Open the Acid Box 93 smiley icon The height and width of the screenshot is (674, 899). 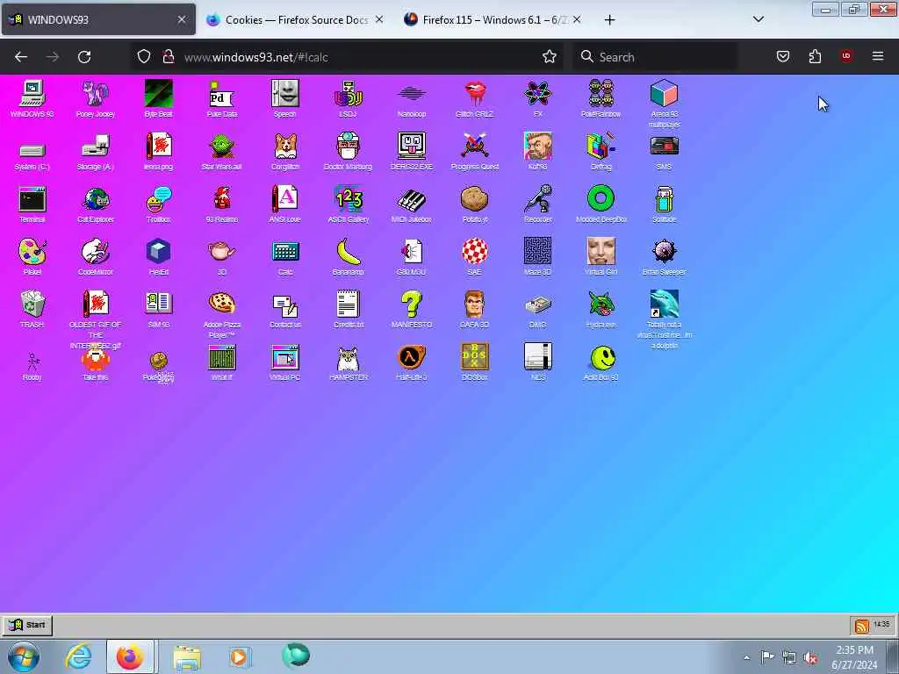point(602,358)
